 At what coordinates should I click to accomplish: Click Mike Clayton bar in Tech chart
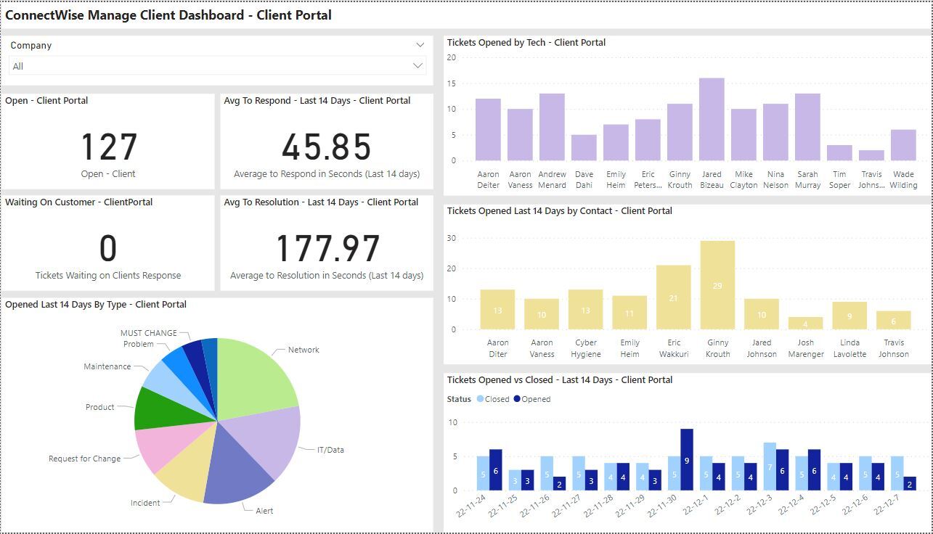(x=743, y=134)
